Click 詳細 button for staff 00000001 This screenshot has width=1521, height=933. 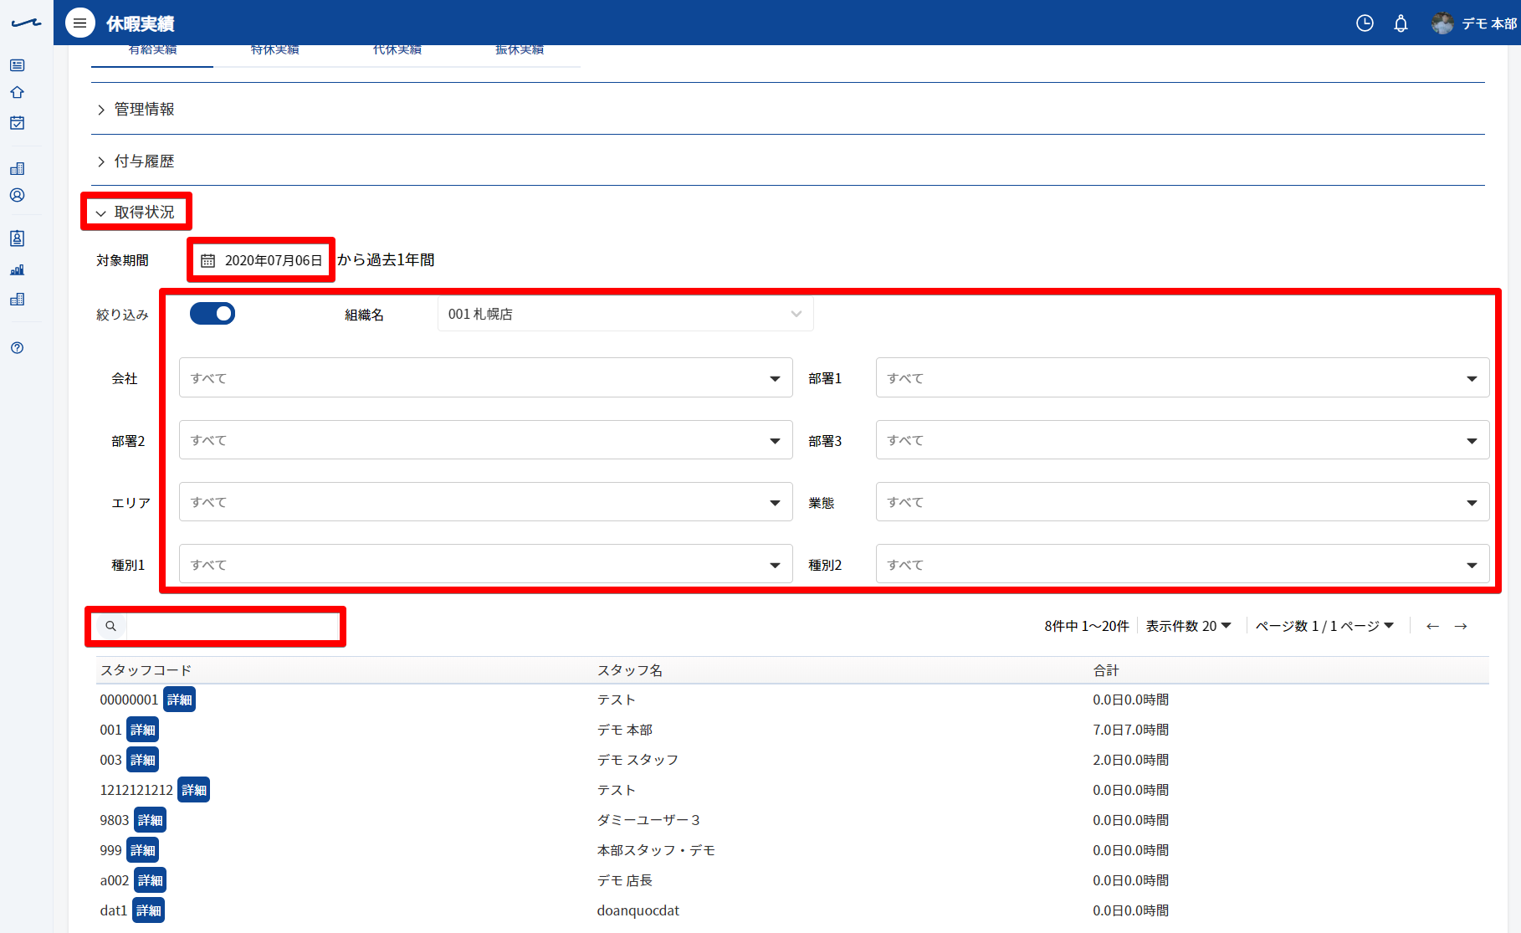click(x=179, y=700)
